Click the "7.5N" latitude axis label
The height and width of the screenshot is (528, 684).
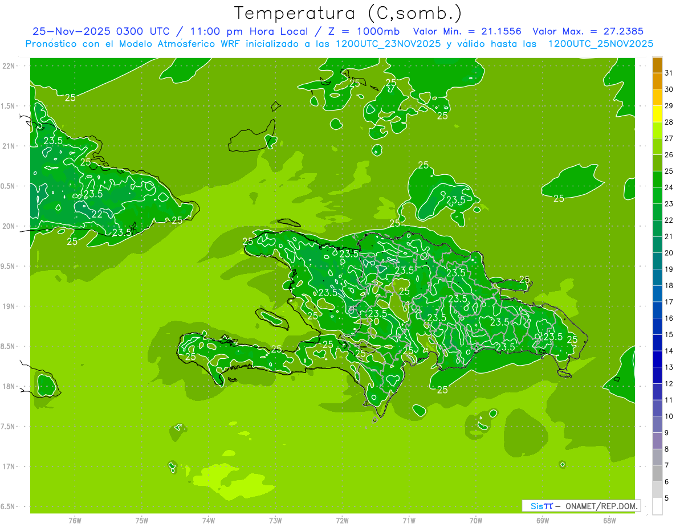9,427
